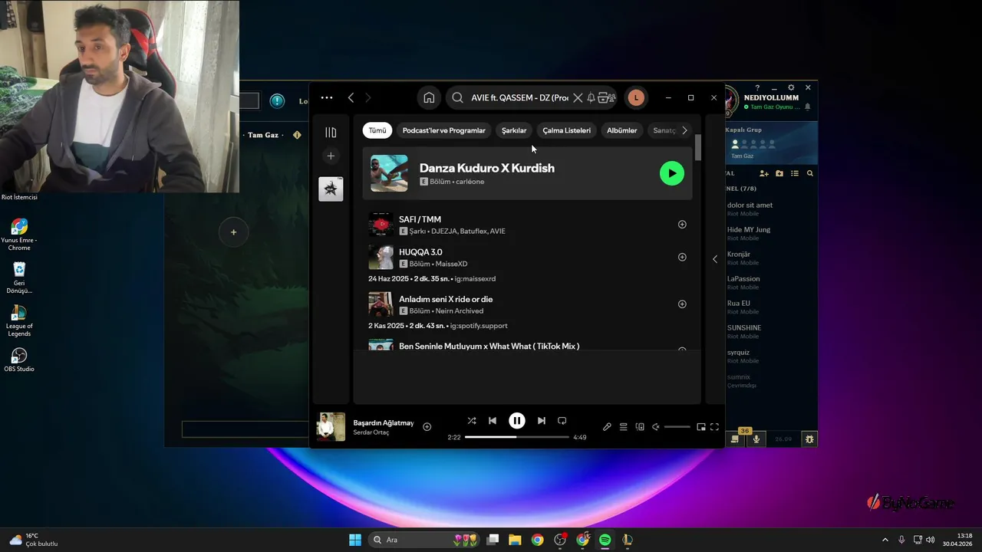The image size is (982, 552).
Task: Select the Şarkılar filter chip
Action: [x=514, y=130]
